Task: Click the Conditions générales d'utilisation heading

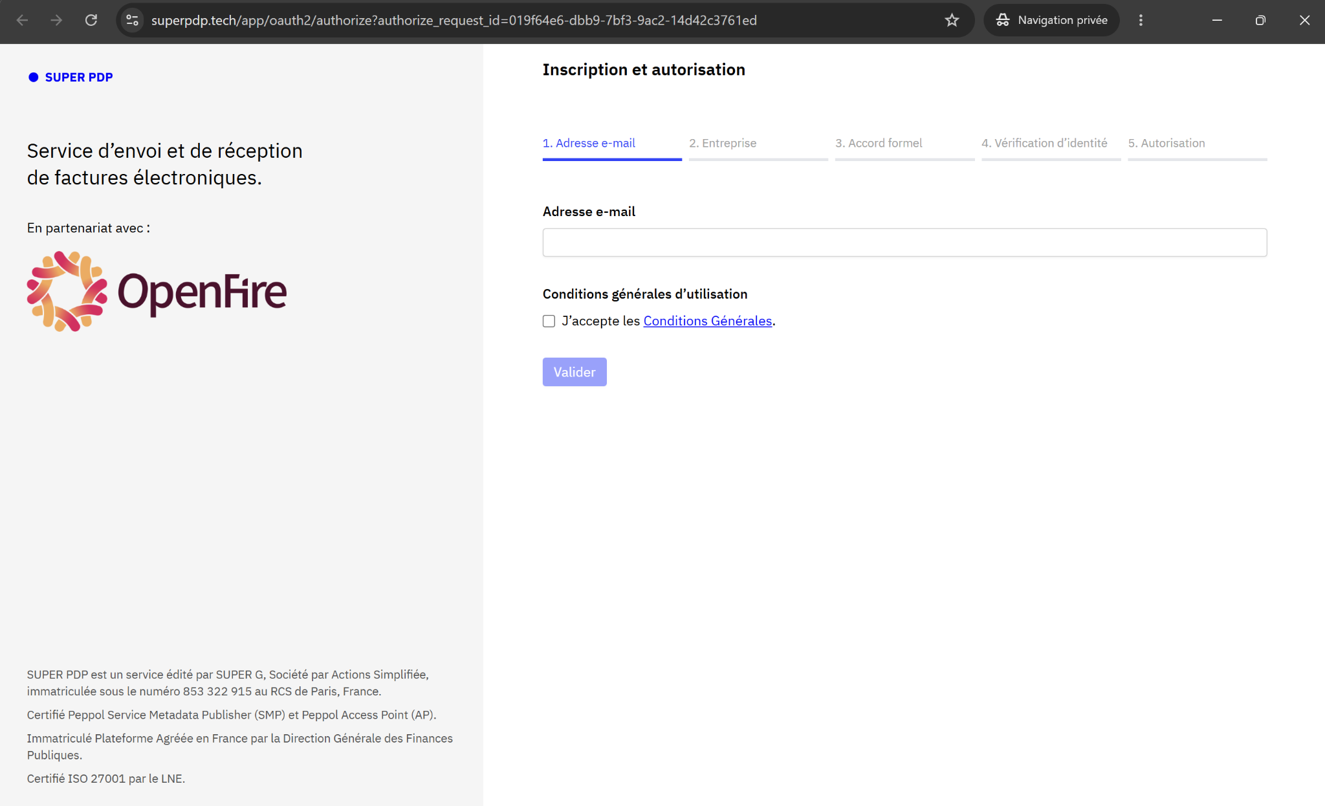Action: click(645, 294)
